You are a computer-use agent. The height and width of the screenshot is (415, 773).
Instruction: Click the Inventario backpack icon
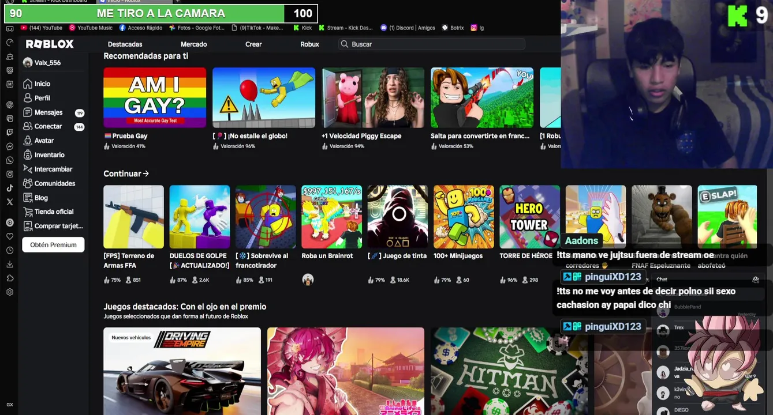pos(27,154)
